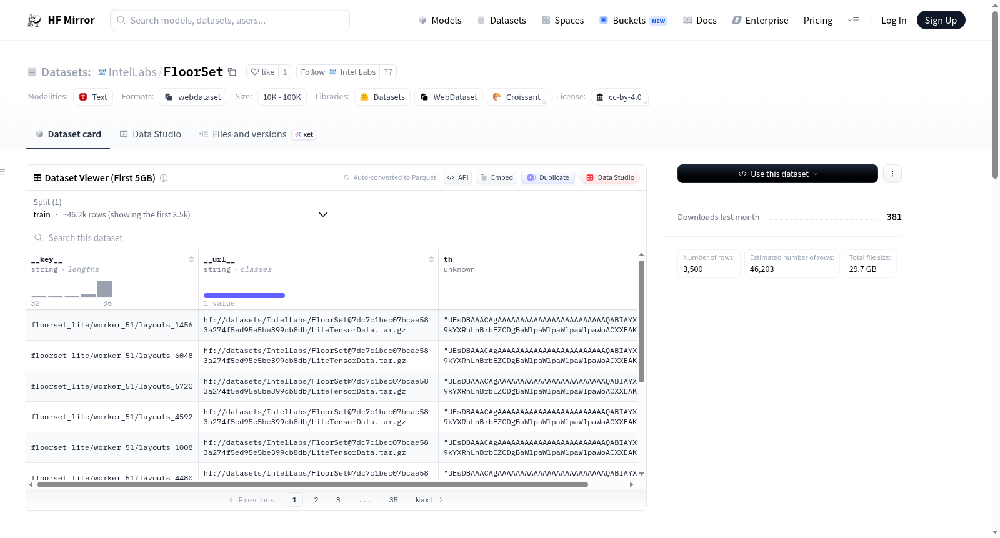Open Spaces in top navigation
The height and width of the screenshot is (538, 1000).
click(563, 21)
